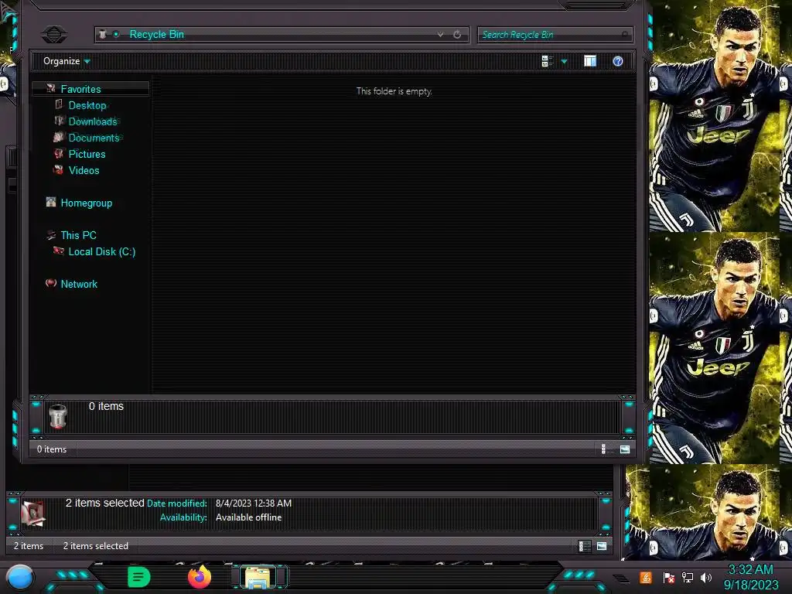
Task: Switch back window to details view
Action: (584, 546)
